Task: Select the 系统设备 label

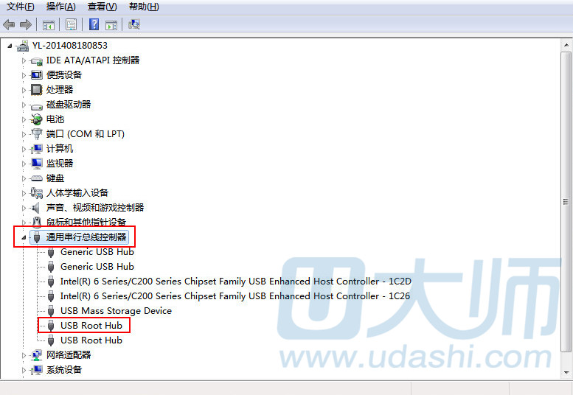Action: click(64, 370)
